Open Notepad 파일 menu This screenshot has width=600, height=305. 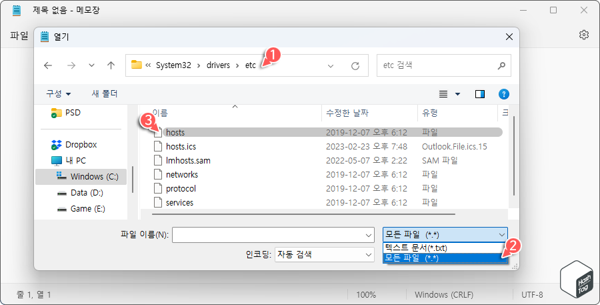pyautogui.click(x=19, y=36)
